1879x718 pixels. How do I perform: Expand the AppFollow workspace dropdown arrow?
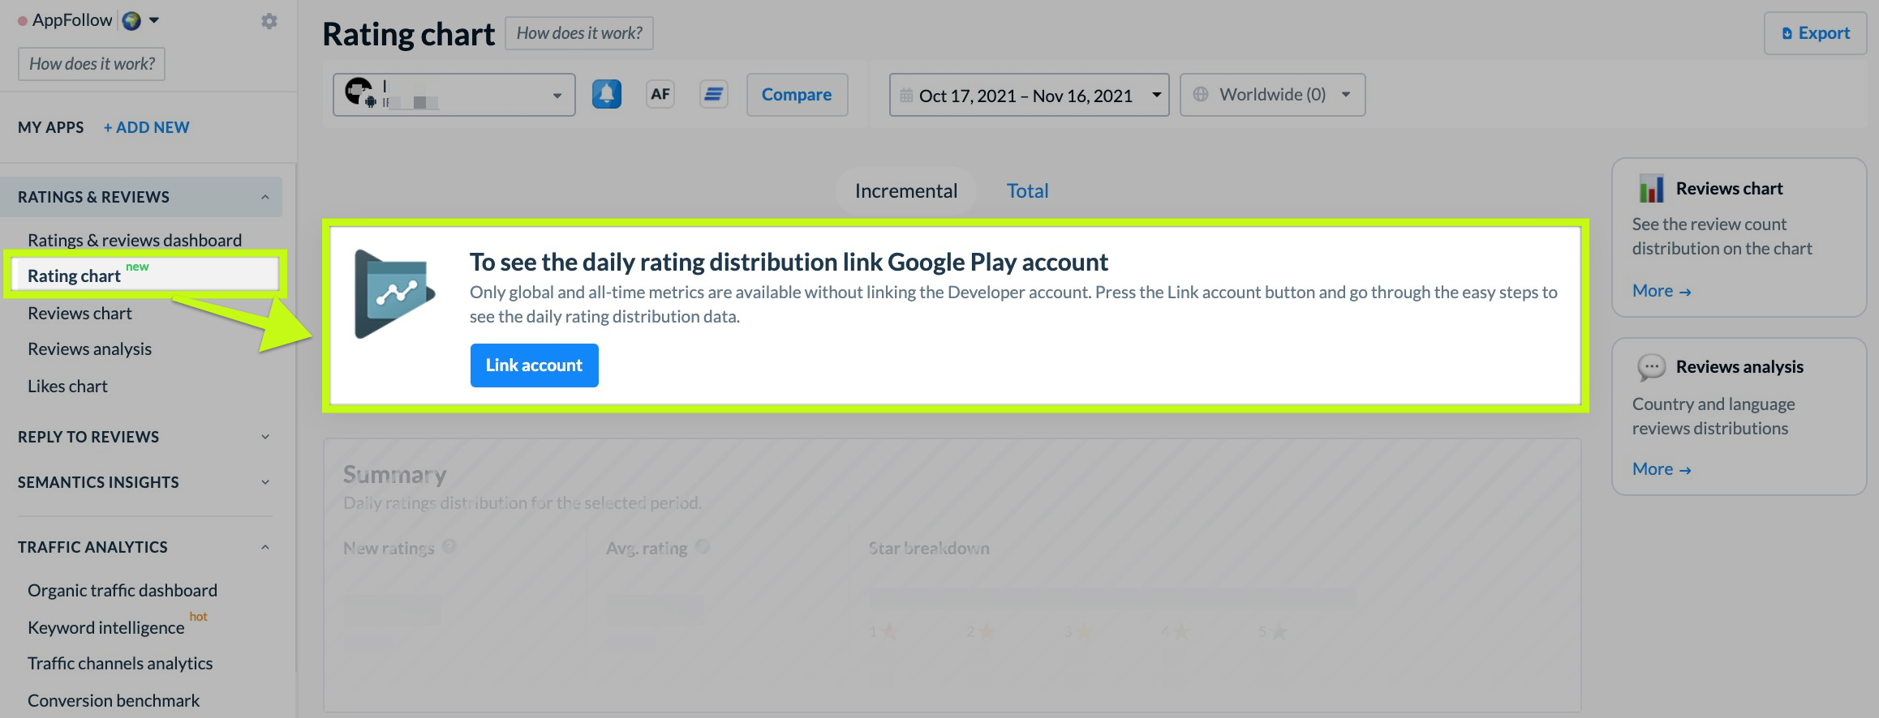(x=154, y=20)
